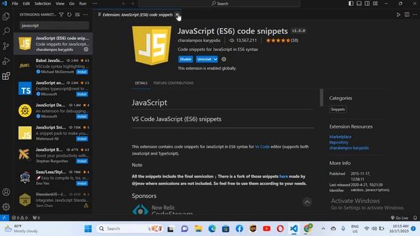The width and height of the screenshot is (420, 236).
Task: Open File Explorer from the taskbar
Action: [x=198, y=229]
